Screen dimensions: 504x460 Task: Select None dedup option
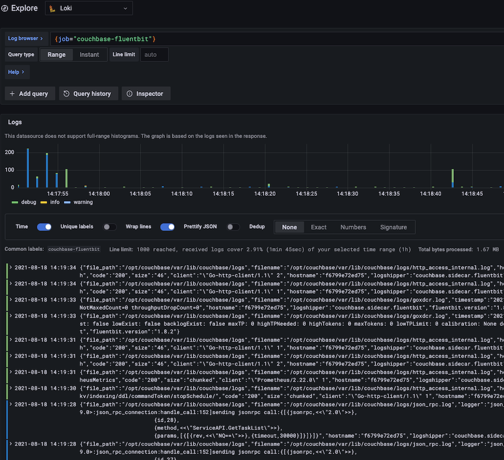289,227
